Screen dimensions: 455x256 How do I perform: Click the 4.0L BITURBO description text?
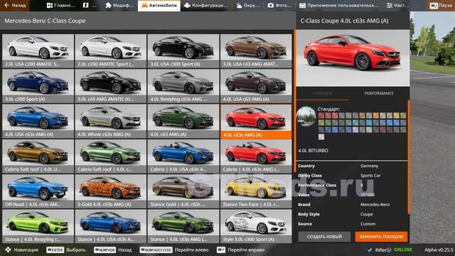coord(313,151)
